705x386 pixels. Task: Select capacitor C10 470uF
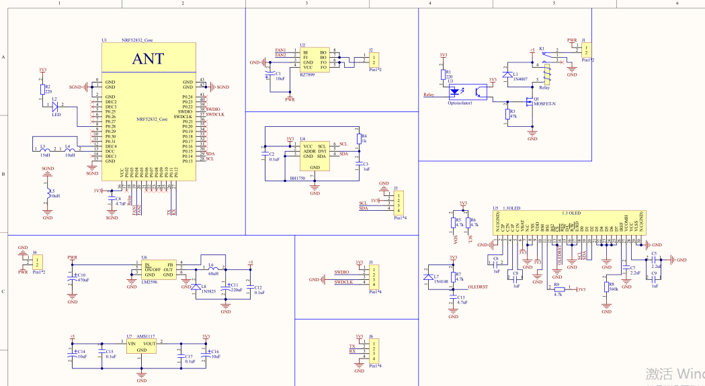(73, 279)
